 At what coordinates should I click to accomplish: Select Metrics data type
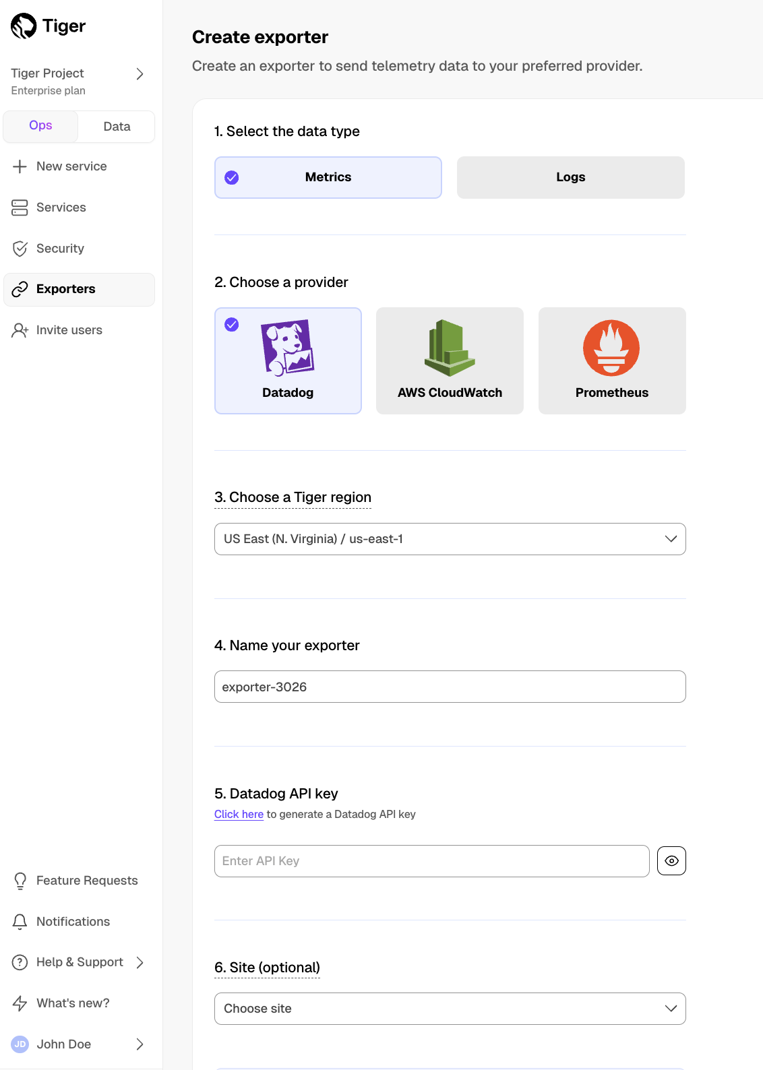(x=328, y=178)
